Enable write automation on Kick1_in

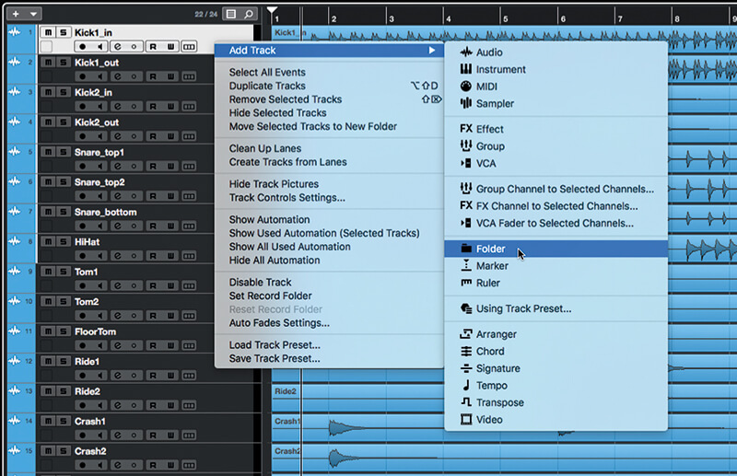(x=170, y=47)
